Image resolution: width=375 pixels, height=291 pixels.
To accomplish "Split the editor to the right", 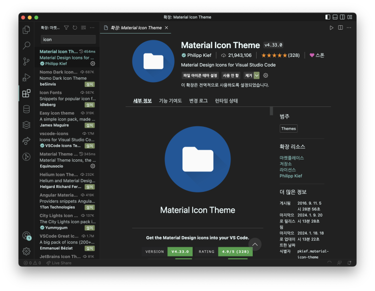I will (341, 28).
